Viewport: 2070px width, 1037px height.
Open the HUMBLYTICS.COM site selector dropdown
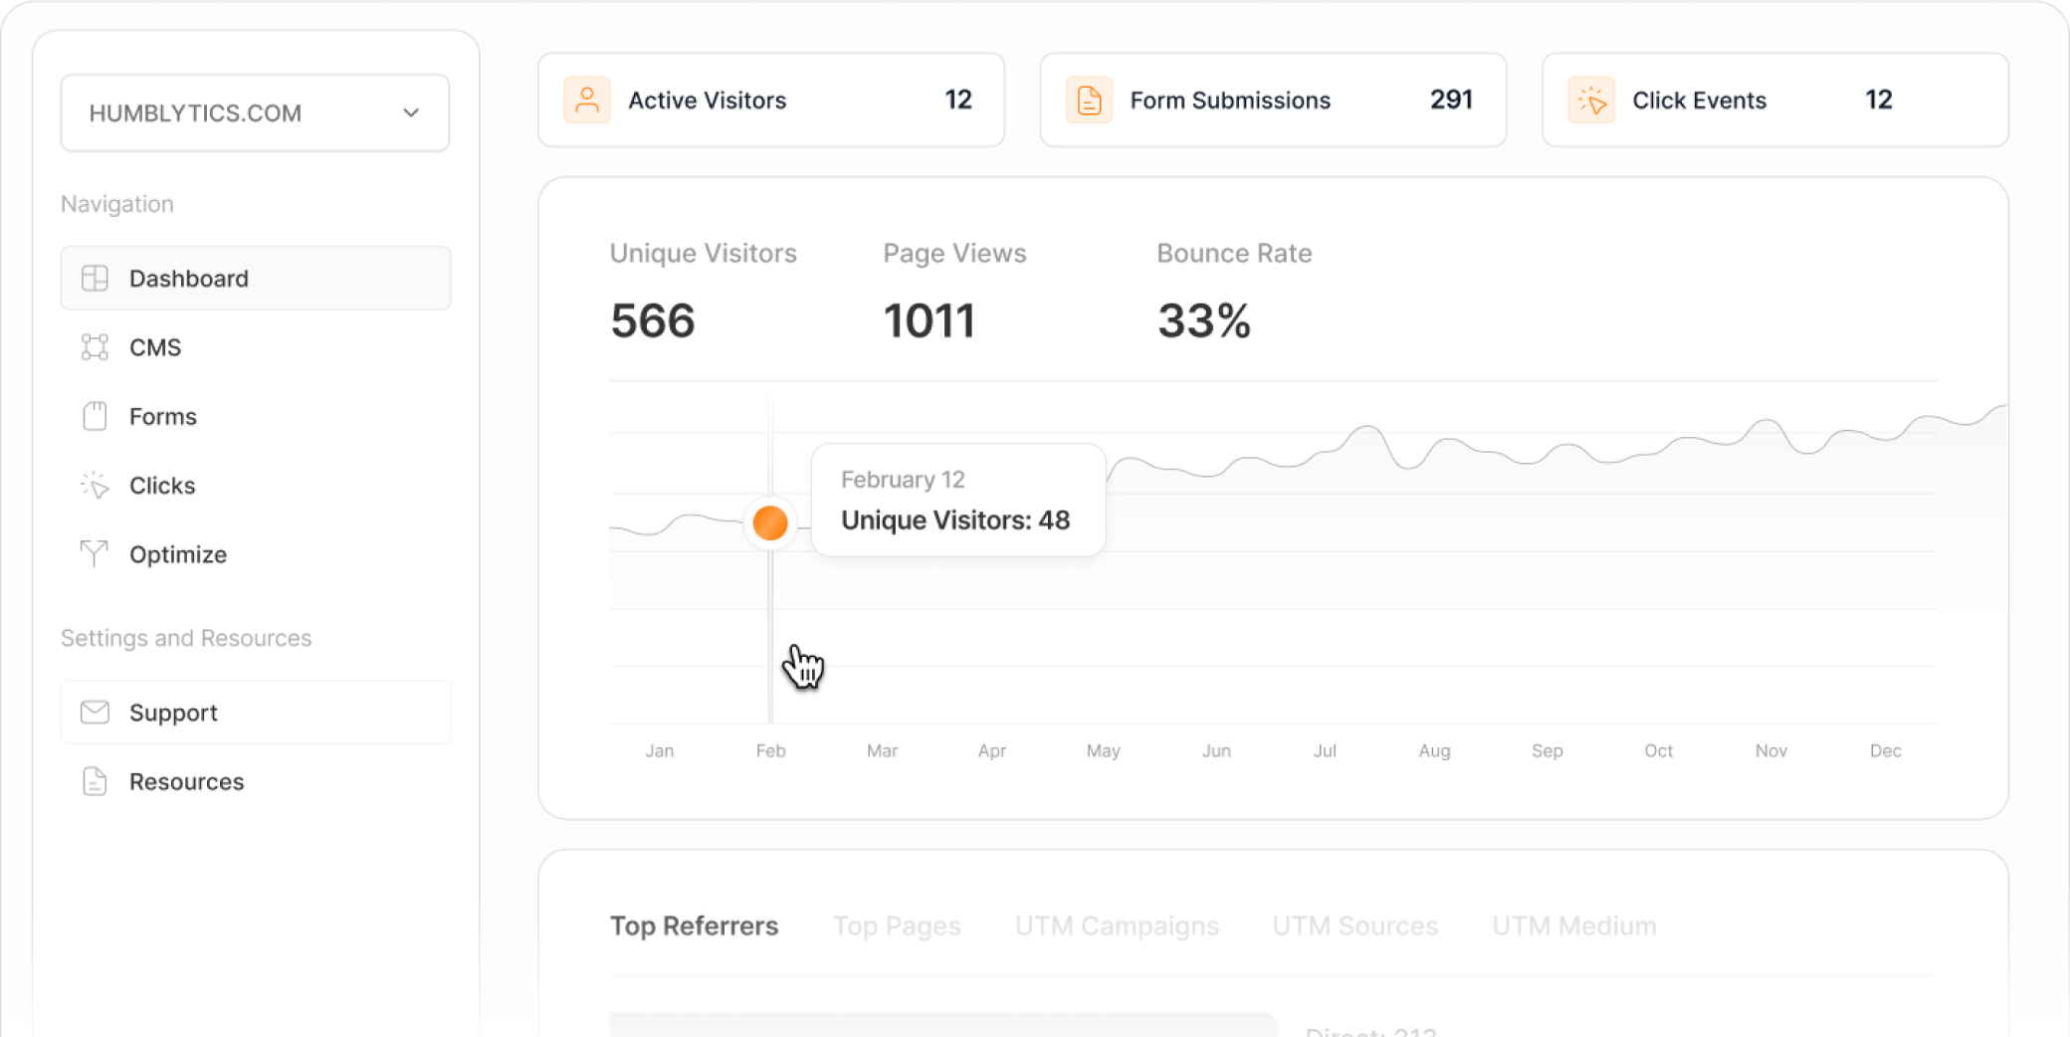254,112
